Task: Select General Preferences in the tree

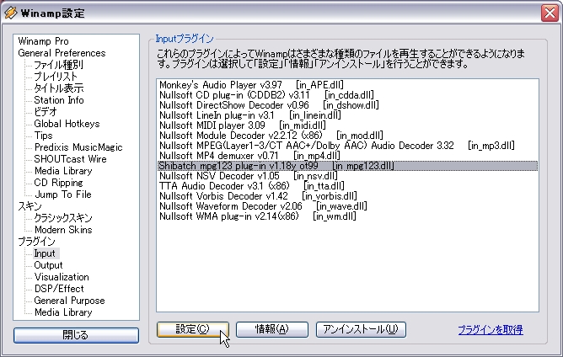Action: point(62,53)
